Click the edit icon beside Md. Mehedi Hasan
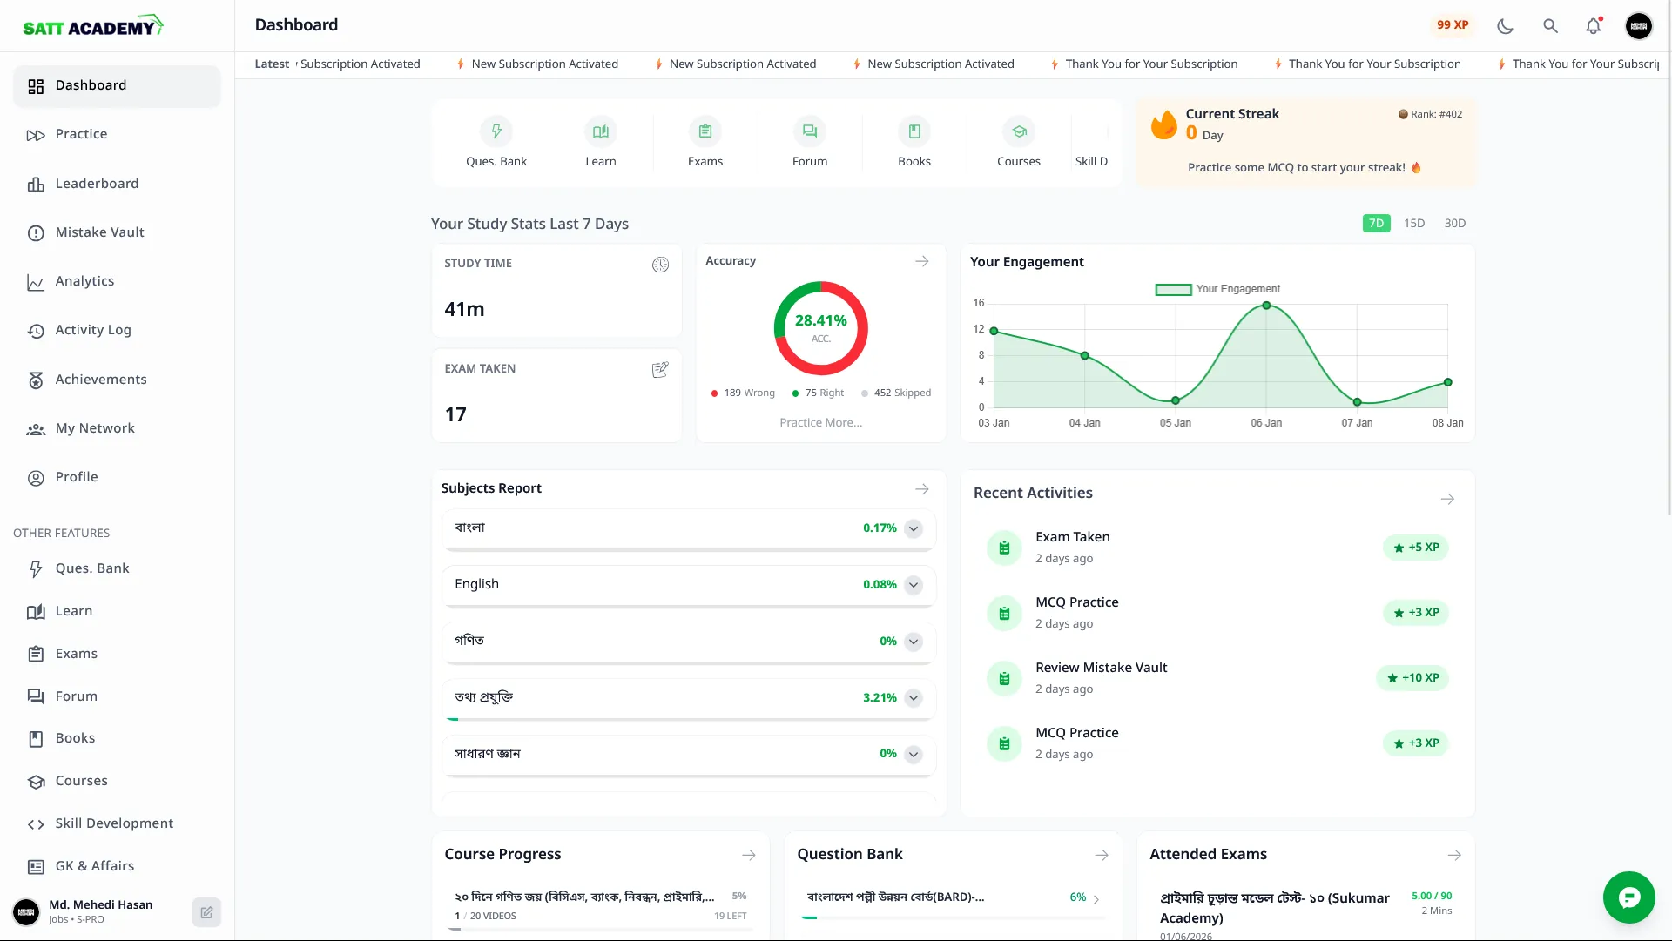The width and height of the screenshot is (1672, 941). (206, 912)
